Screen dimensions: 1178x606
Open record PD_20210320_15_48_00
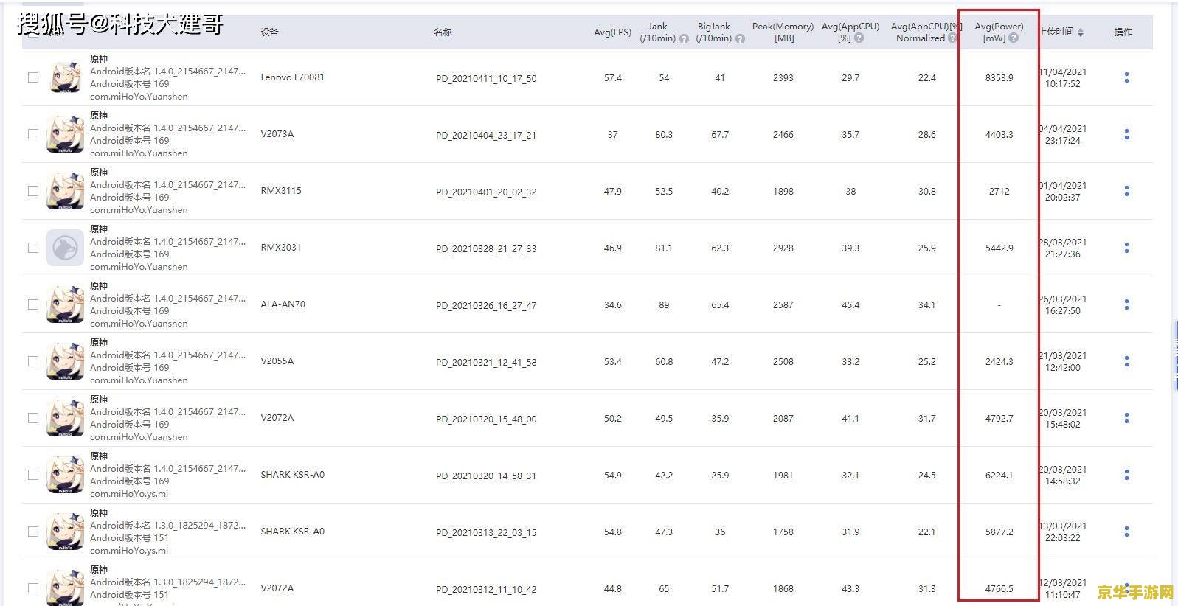coord(485,419)
